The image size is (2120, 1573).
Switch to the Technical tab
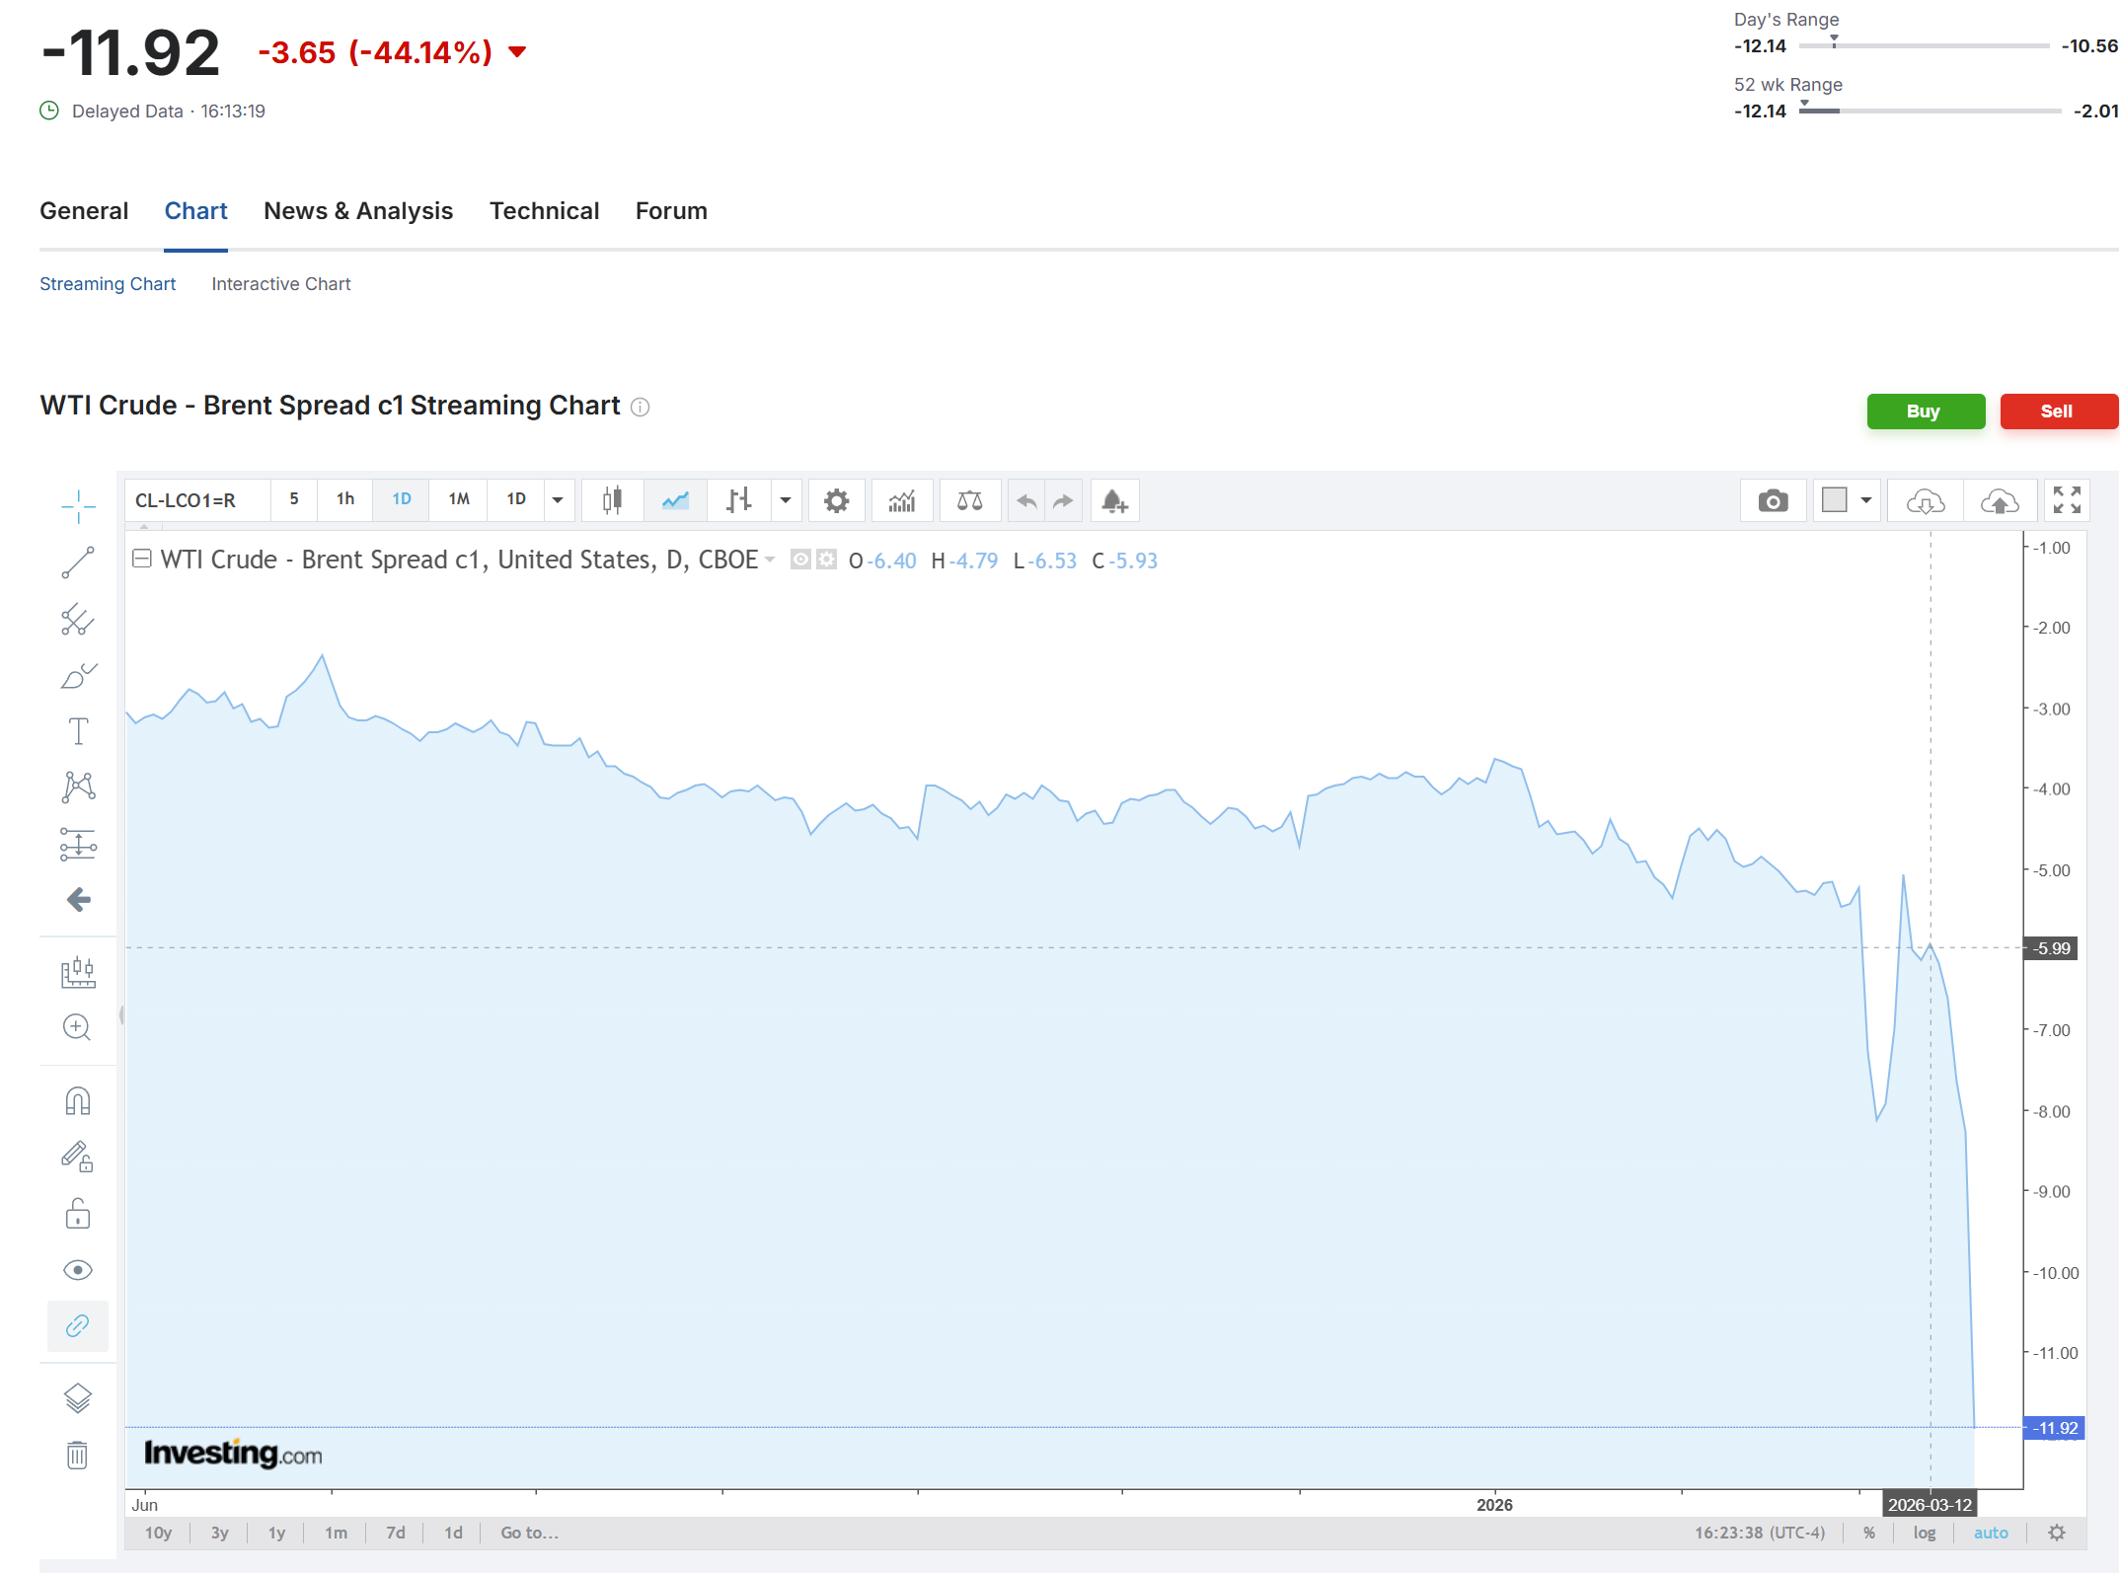544,211
